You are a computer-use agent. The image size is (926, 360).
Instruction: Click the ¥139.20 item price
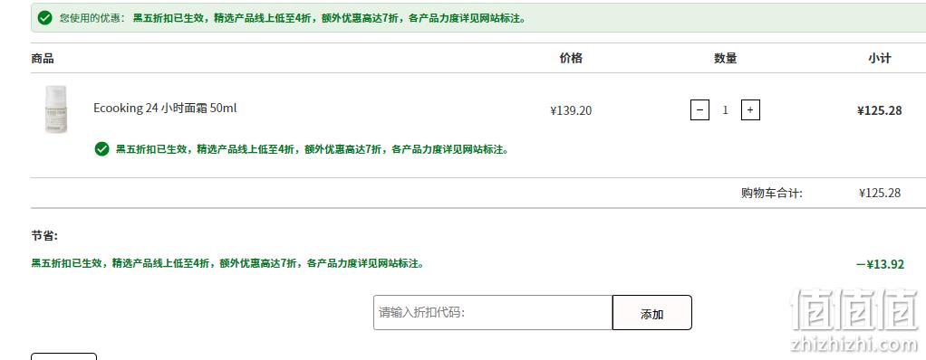click(x=571, y=110)
